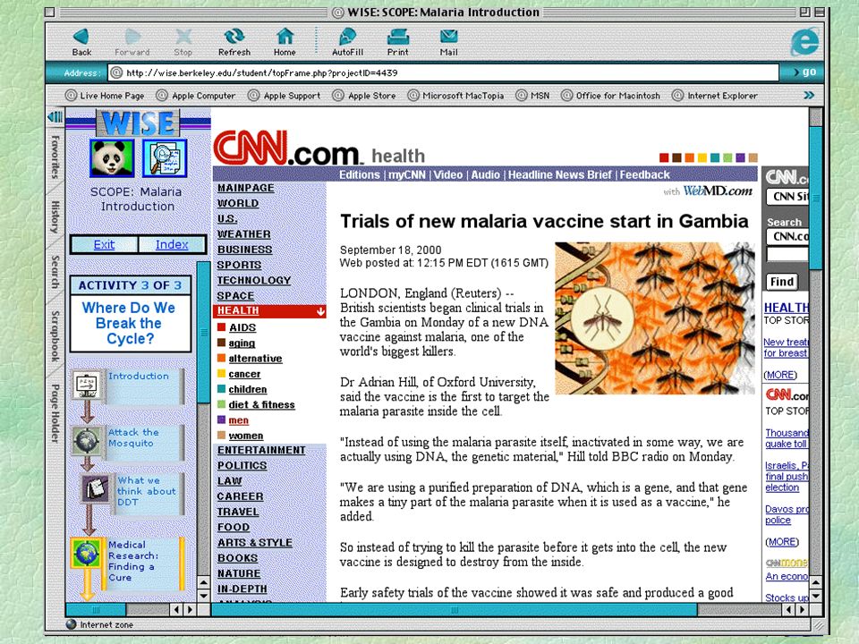This screenshot has height=644, width=859.
Task: Click the WISE Index link
Action: (x=172, y=244)
